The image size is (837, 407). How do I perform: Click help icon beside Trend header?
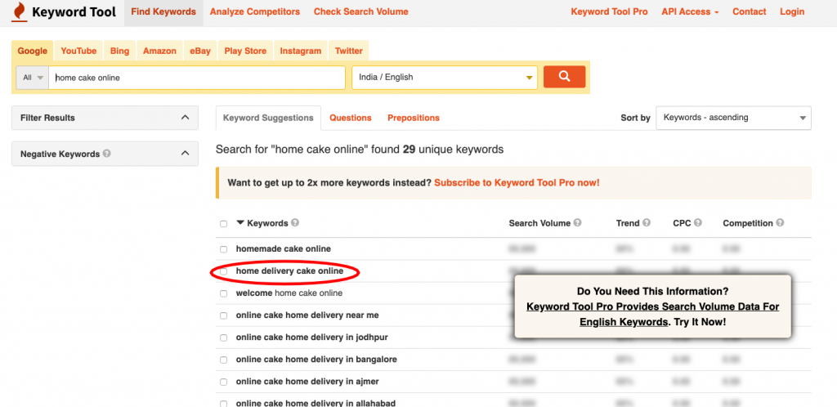pyautogui.click(x=647, y=223)
